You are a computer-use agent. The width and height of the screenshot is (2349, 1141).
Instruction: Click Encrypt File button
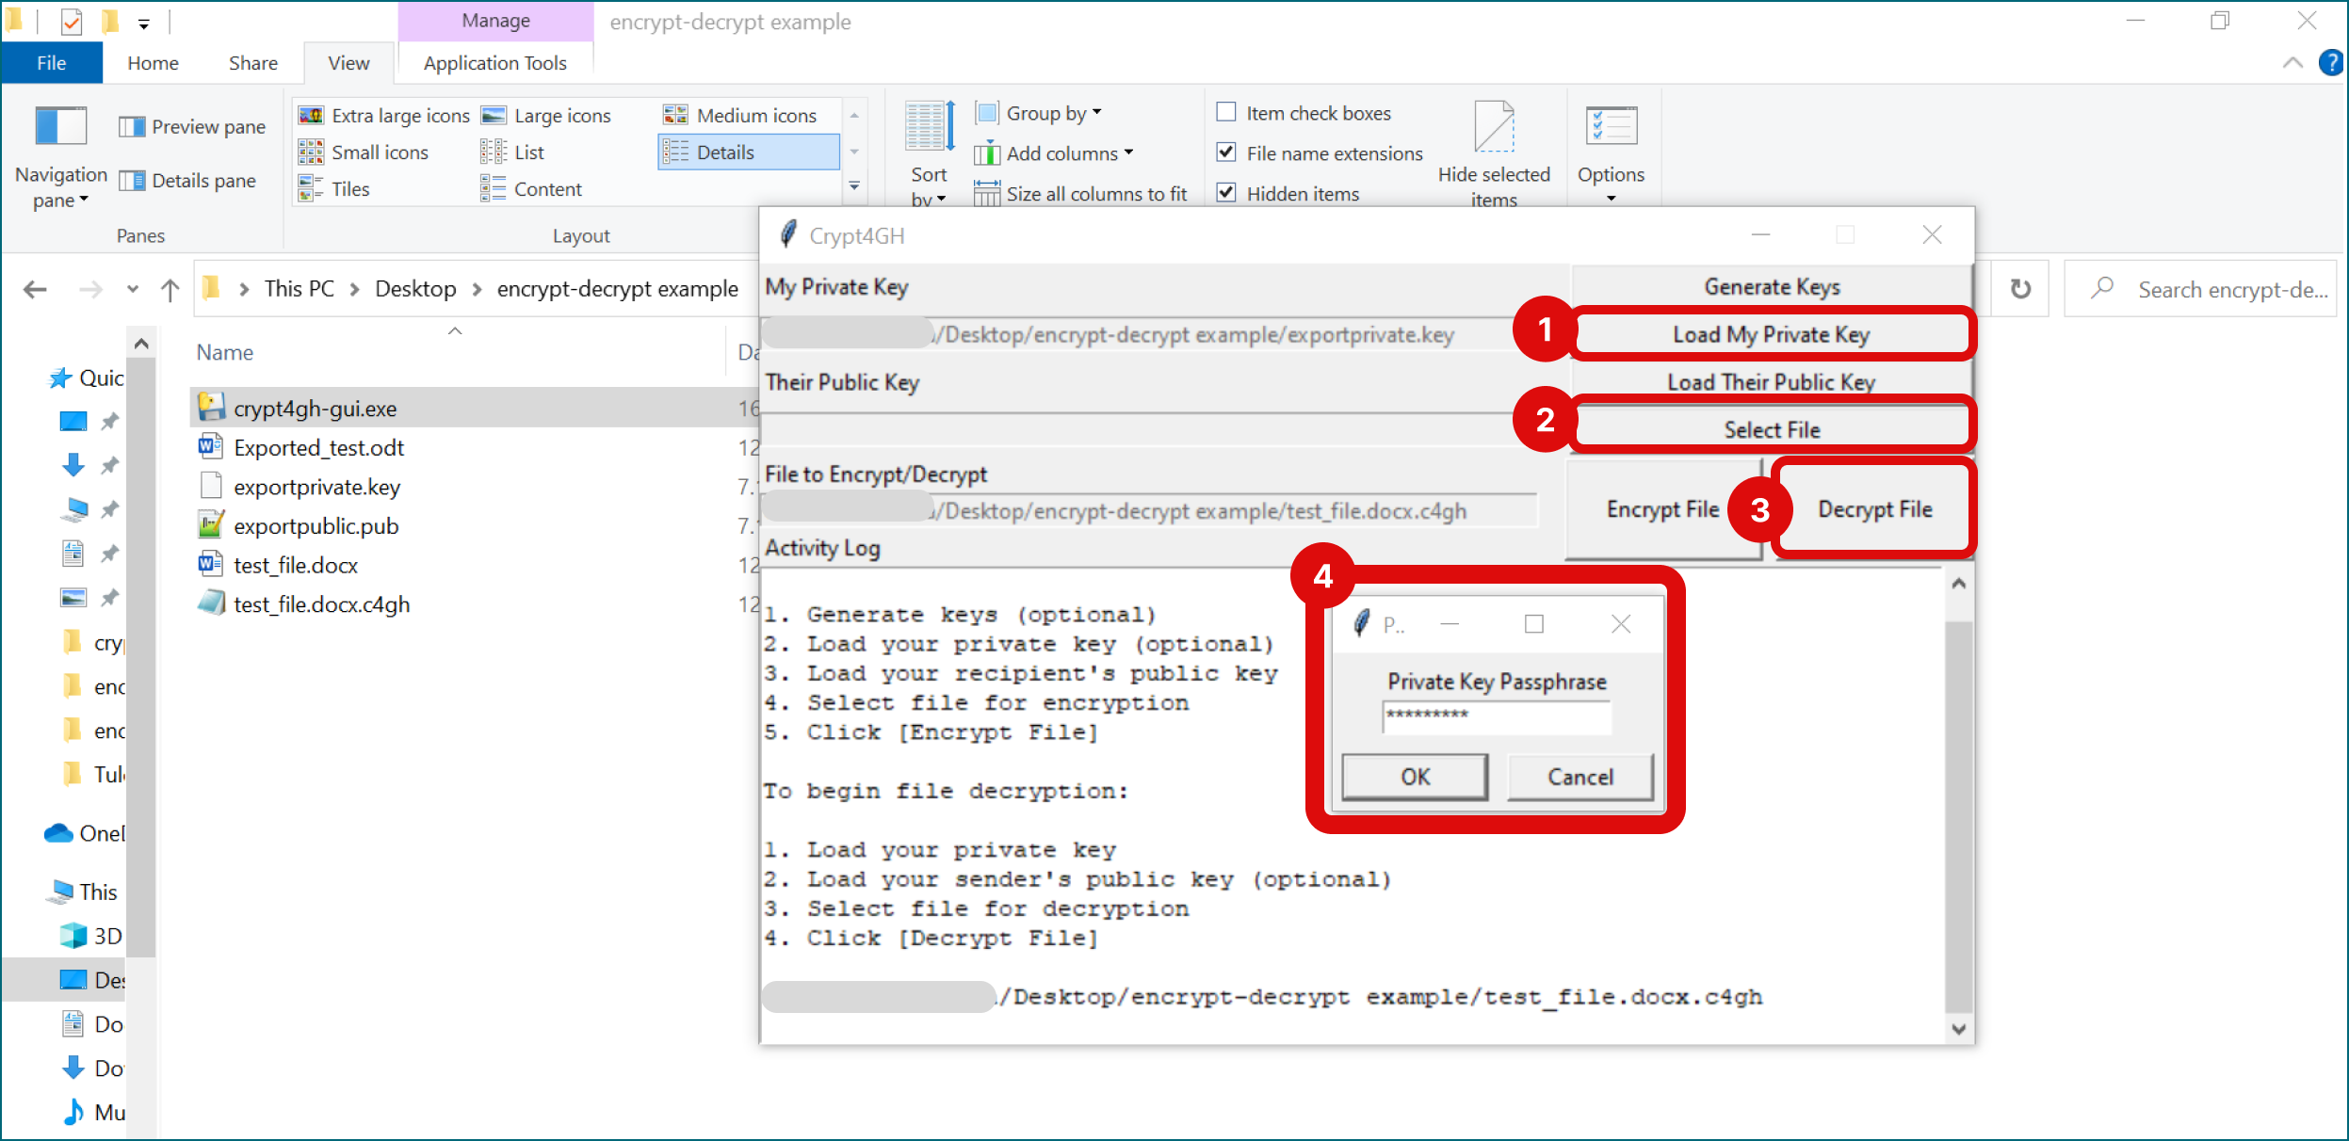pyautogui.click(x=1667, y=509)
